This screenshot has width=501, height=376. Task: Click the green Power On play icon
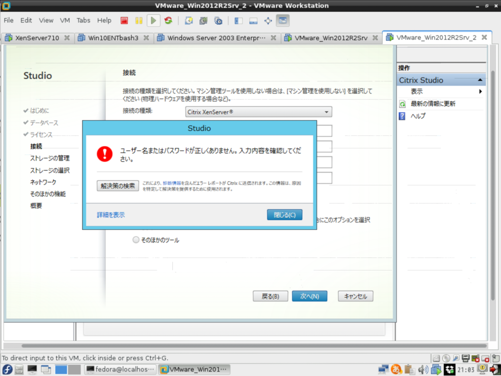point(153,21)
